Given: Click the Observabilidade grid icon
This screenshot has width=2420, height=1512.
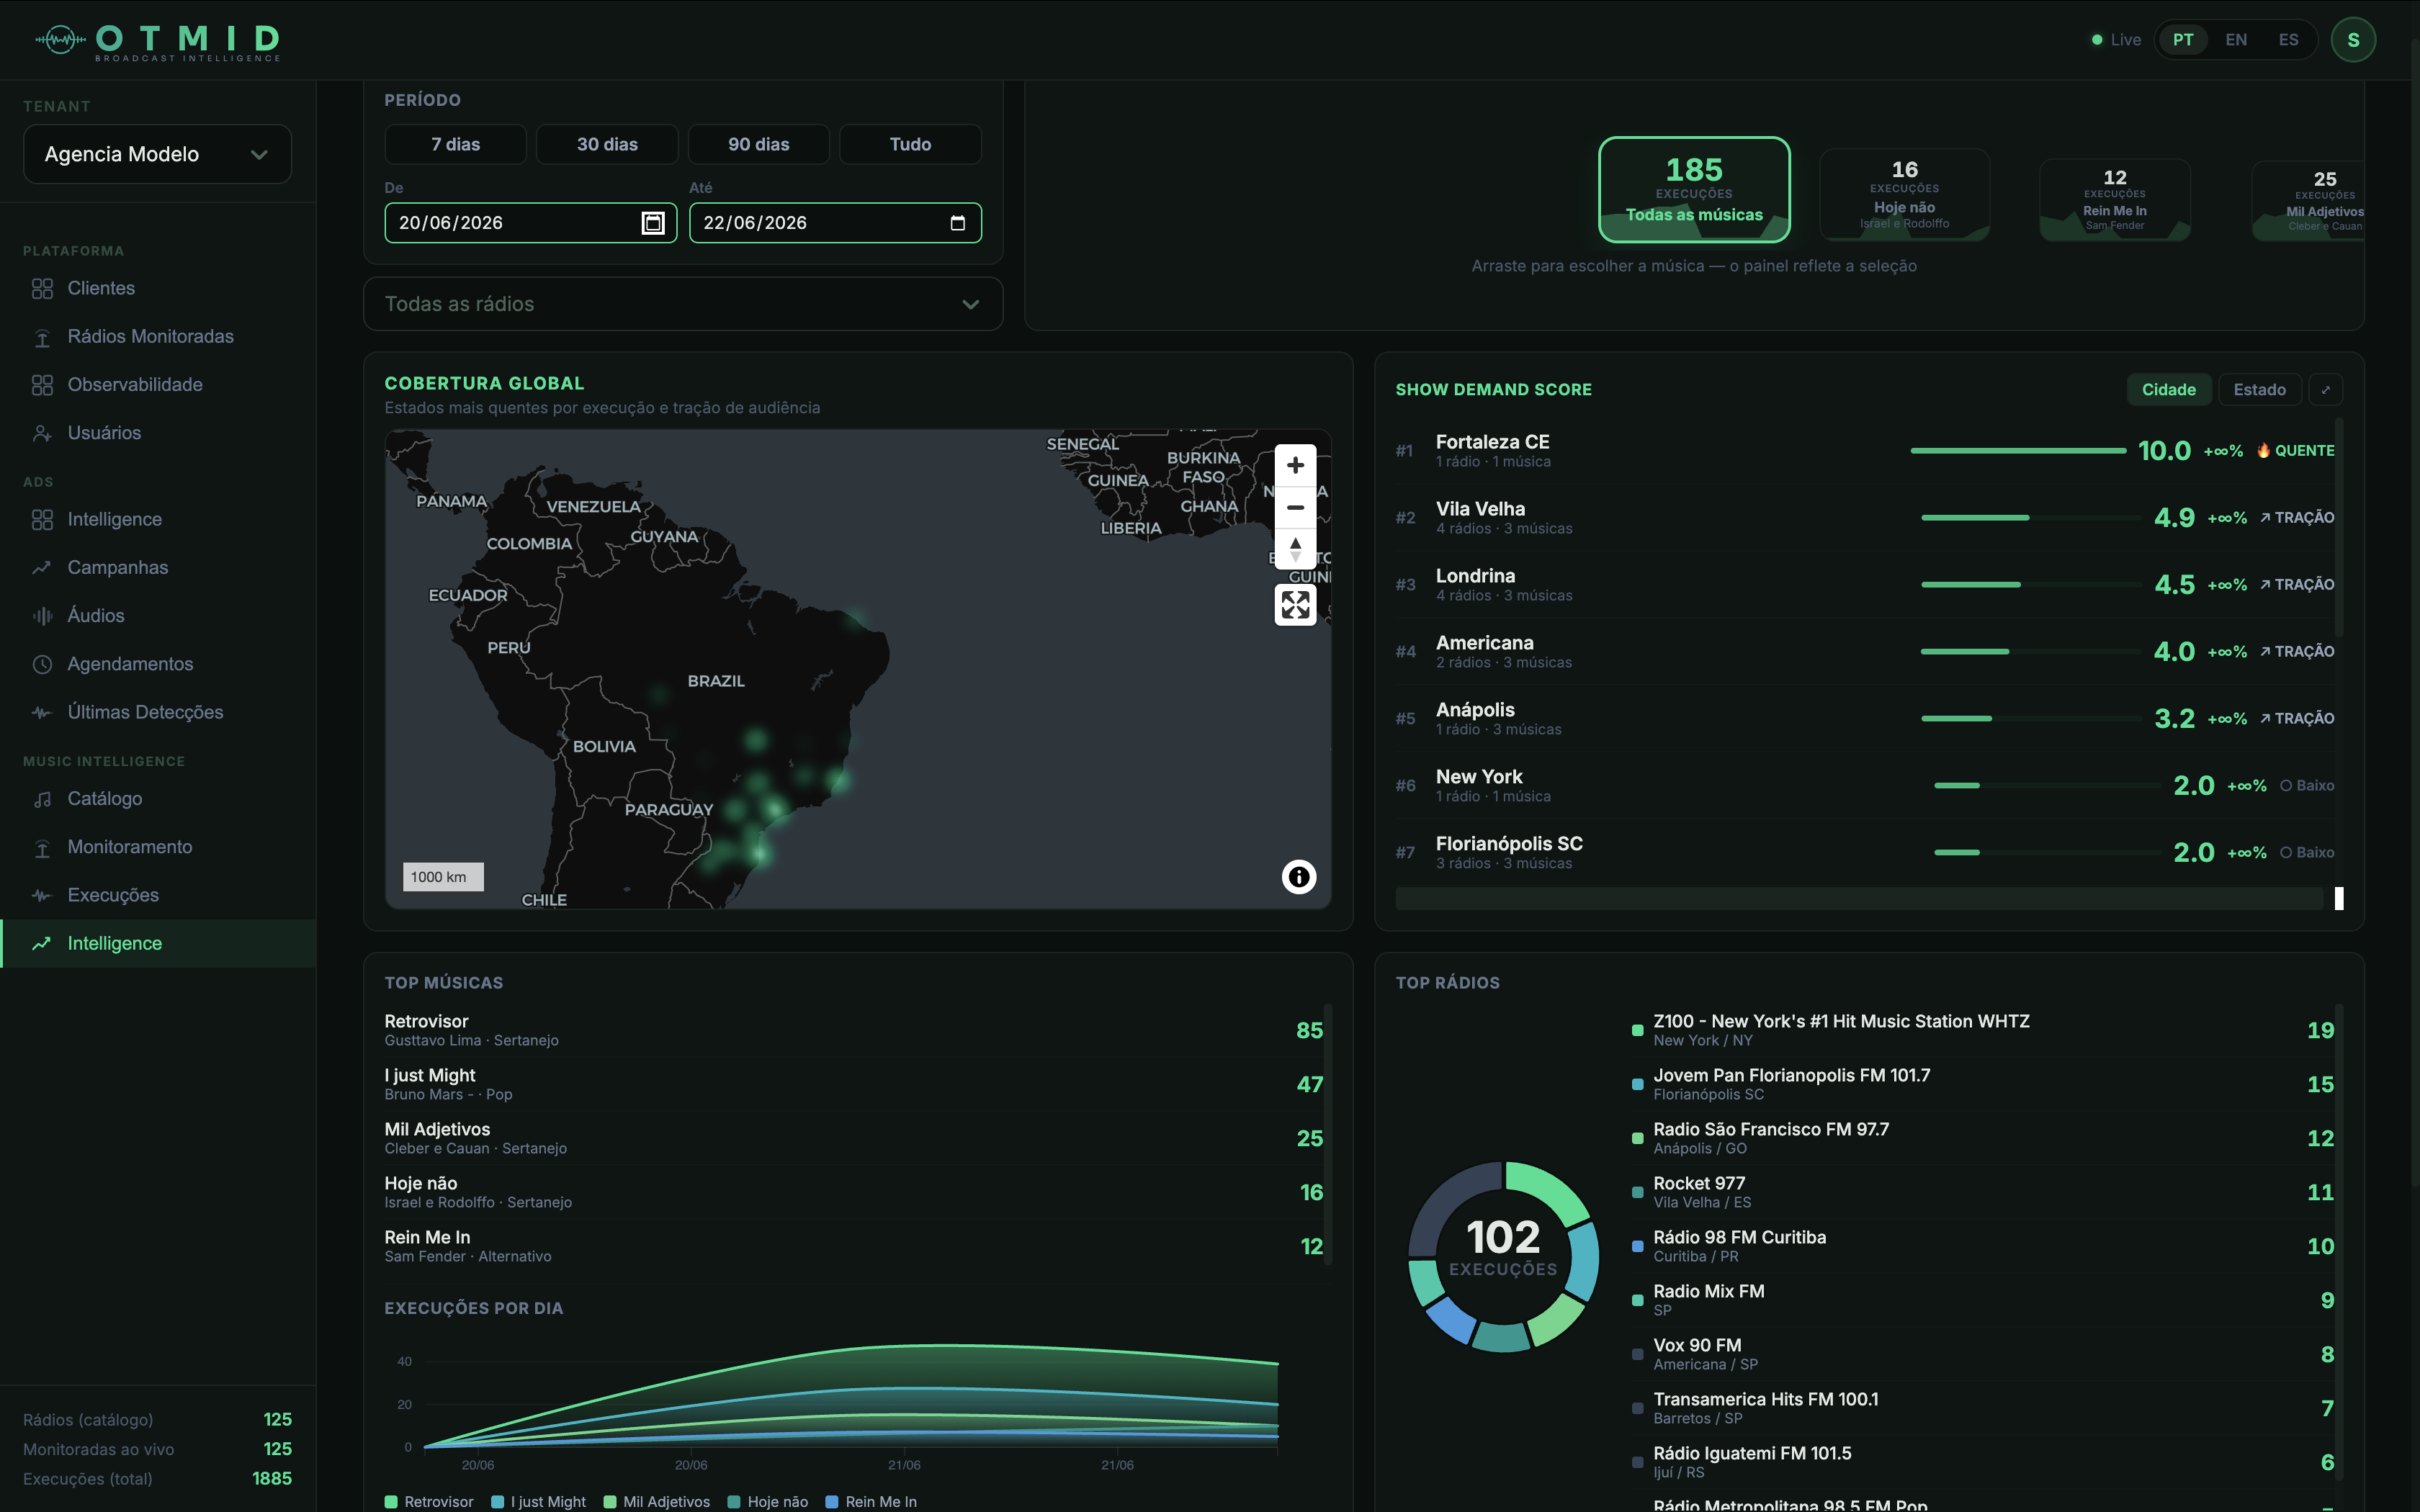Looking at the screenshot, I should (x=42, y=385).
